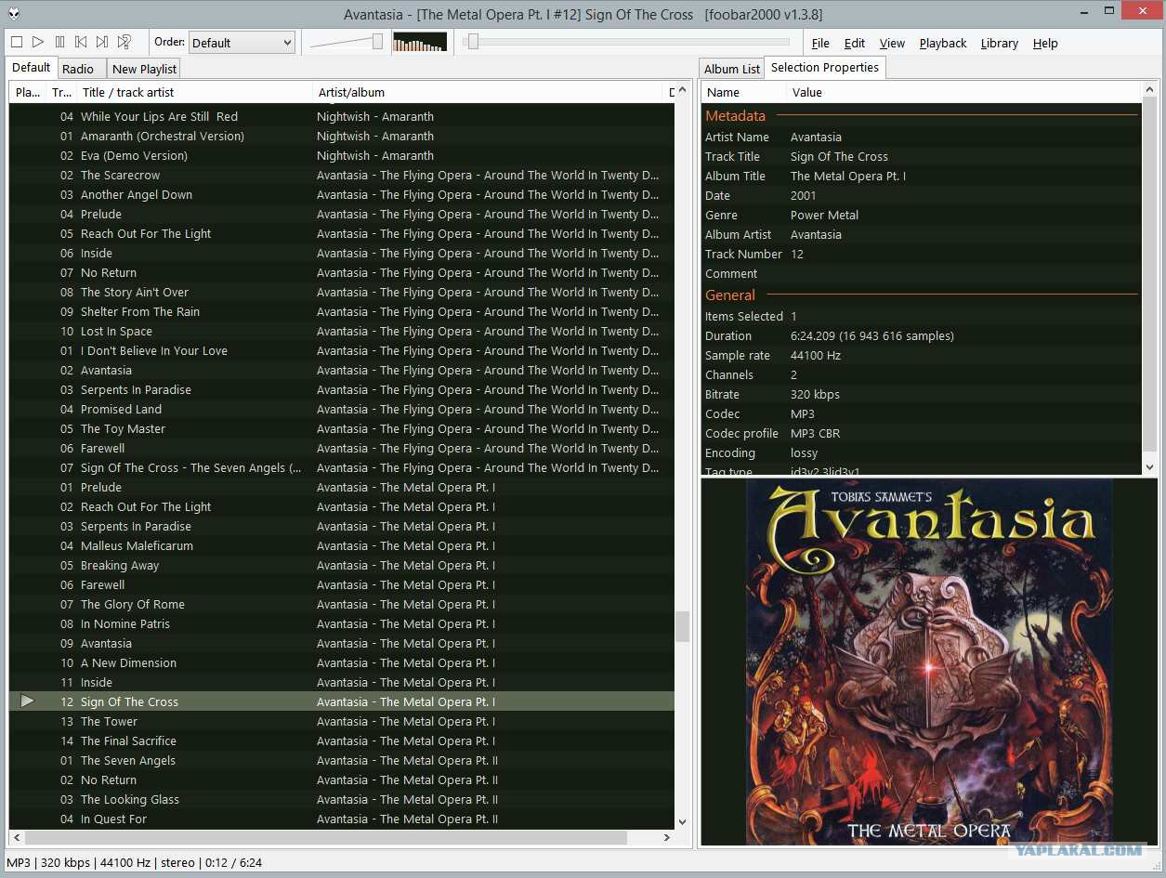Switch to the Album List tab
1166x878 pixels.
coord(731,69)
